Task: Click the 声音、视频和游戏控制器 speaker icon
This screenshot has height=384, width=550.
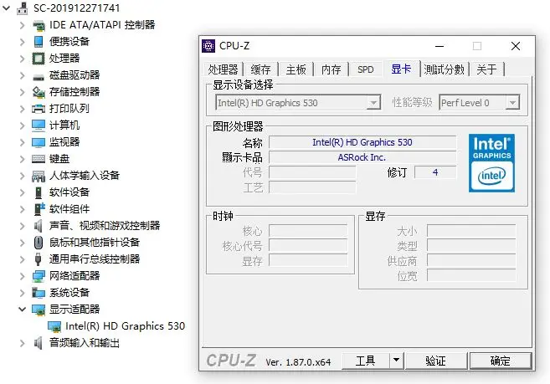Action: point(39,226)
